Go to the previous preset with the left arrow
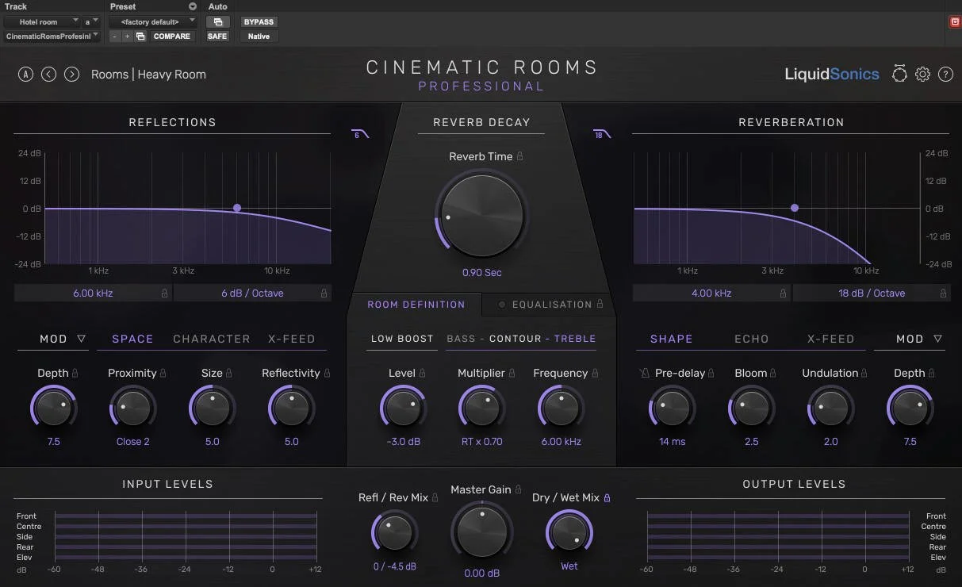Image resolution: width=962 pixels, height=587 pixels. 48,74
